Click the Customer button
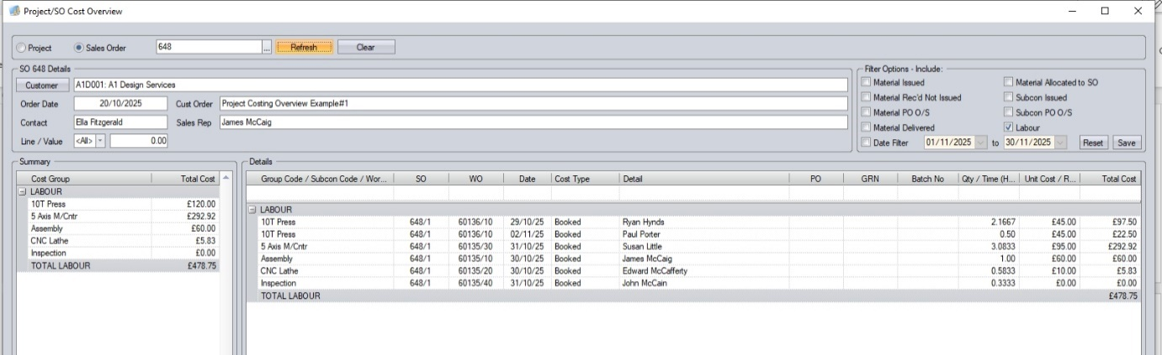Screen dimensions: 1162x355 click(42, 85)
